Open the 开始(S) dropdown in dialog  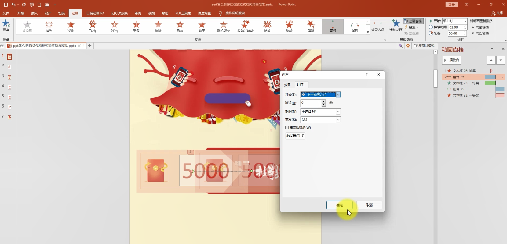pyautogui.click(x=338, y=95)
